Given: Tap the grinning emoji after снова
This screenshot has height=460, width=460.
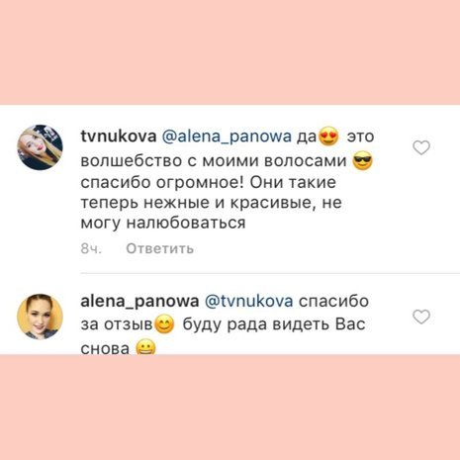Looking at the screenshot, I should click(x=145, y=347).
